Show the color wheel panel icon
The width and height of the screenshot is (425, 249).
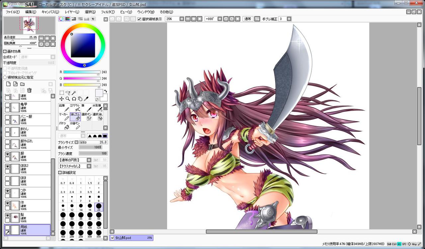pyautogui.click(x=61, y=19)
